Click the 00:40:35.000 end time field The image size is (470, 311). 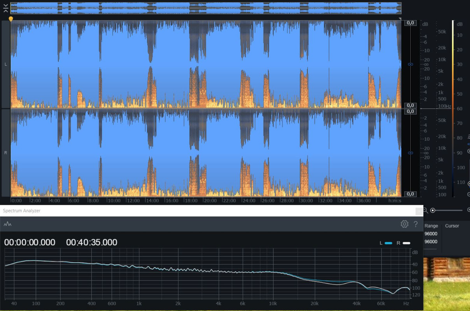(91, 242)
